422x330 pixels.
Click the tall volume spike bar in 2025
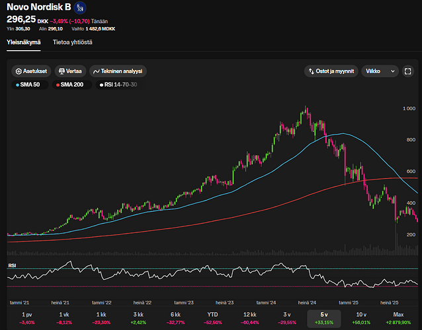coord(396,239)
